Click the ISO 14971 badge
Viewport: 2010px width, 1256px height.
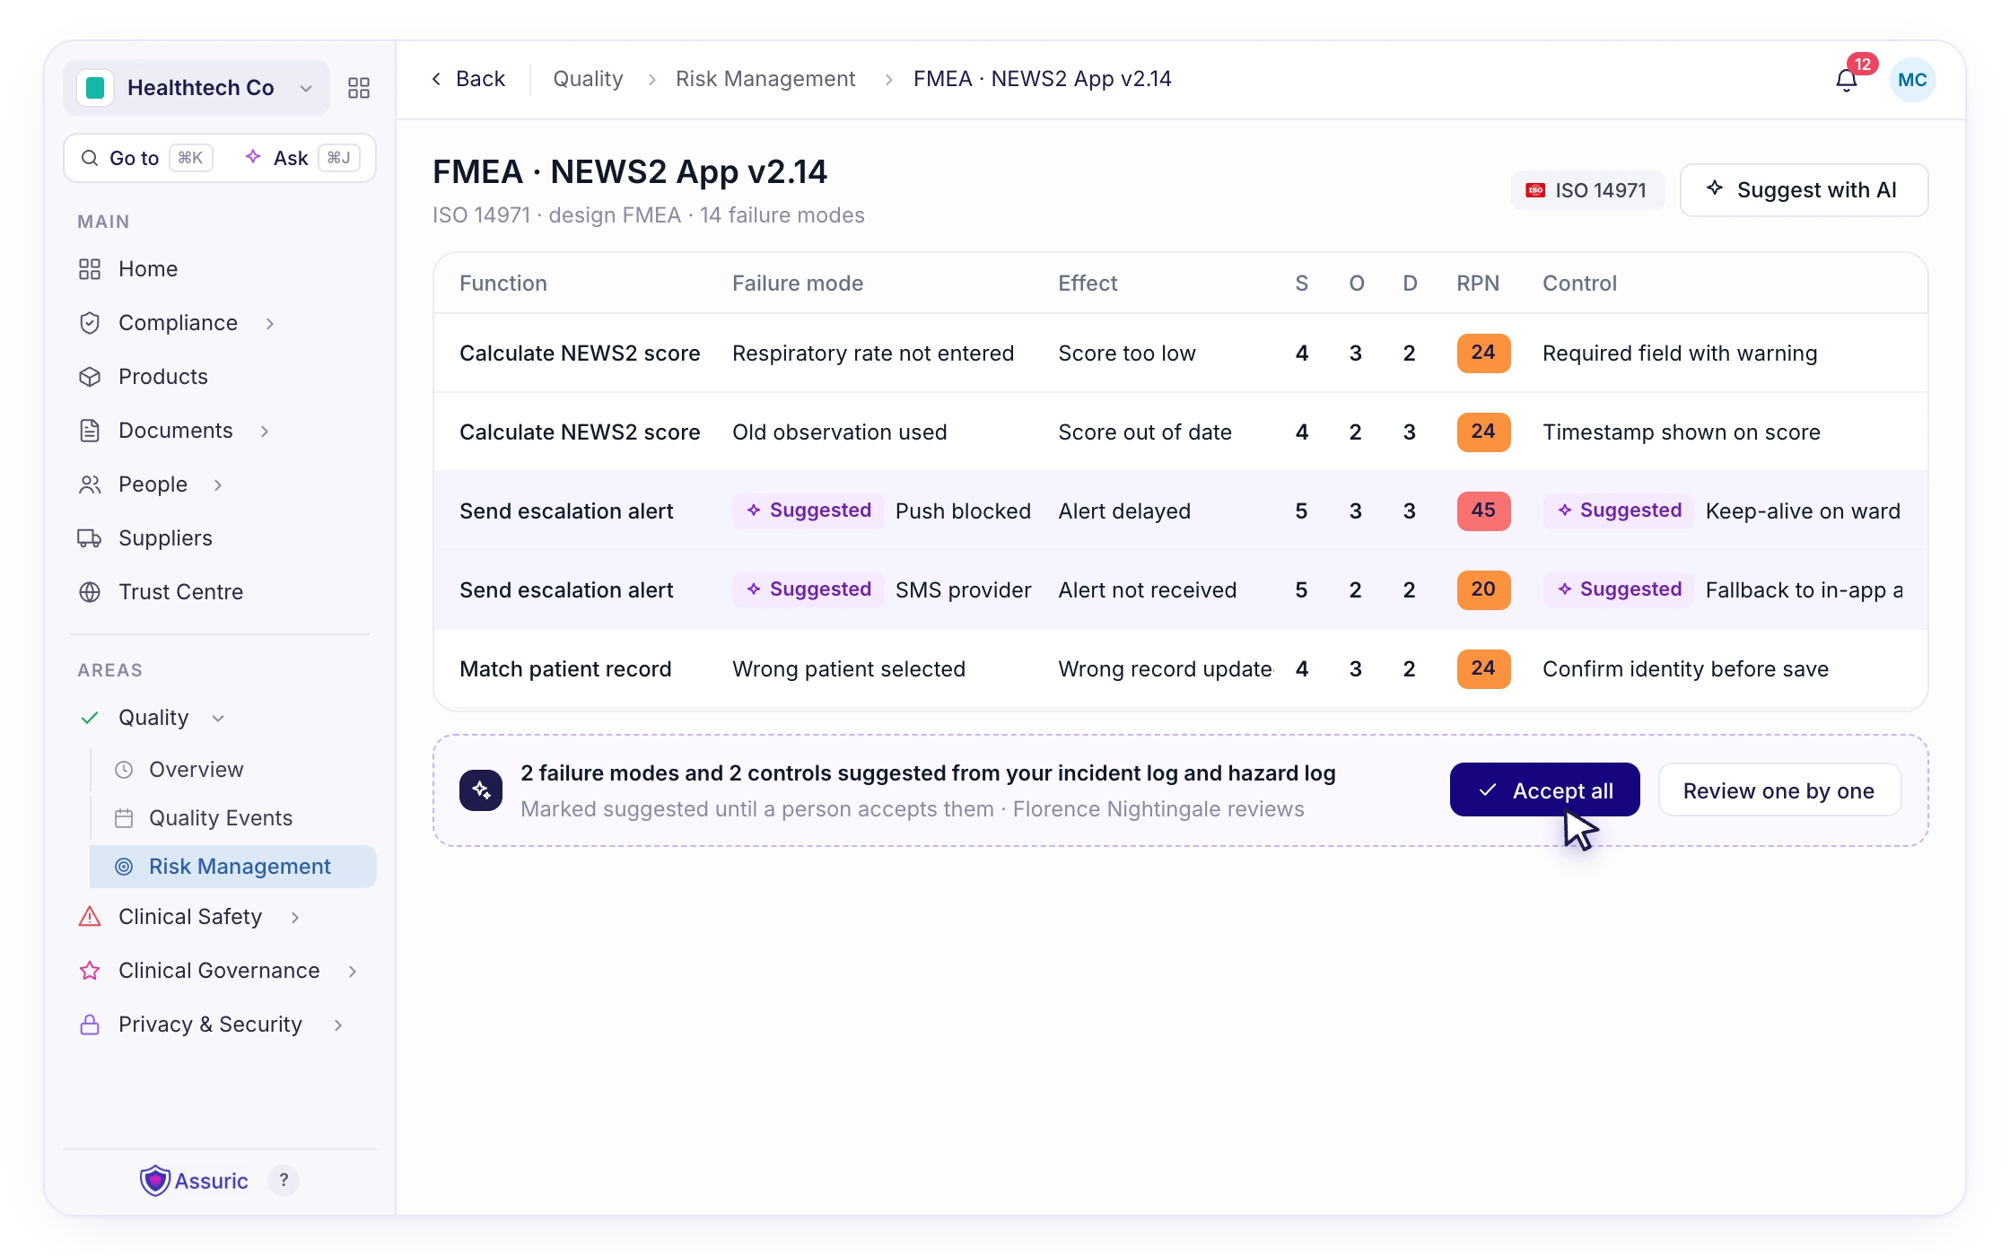point(1587,190)
